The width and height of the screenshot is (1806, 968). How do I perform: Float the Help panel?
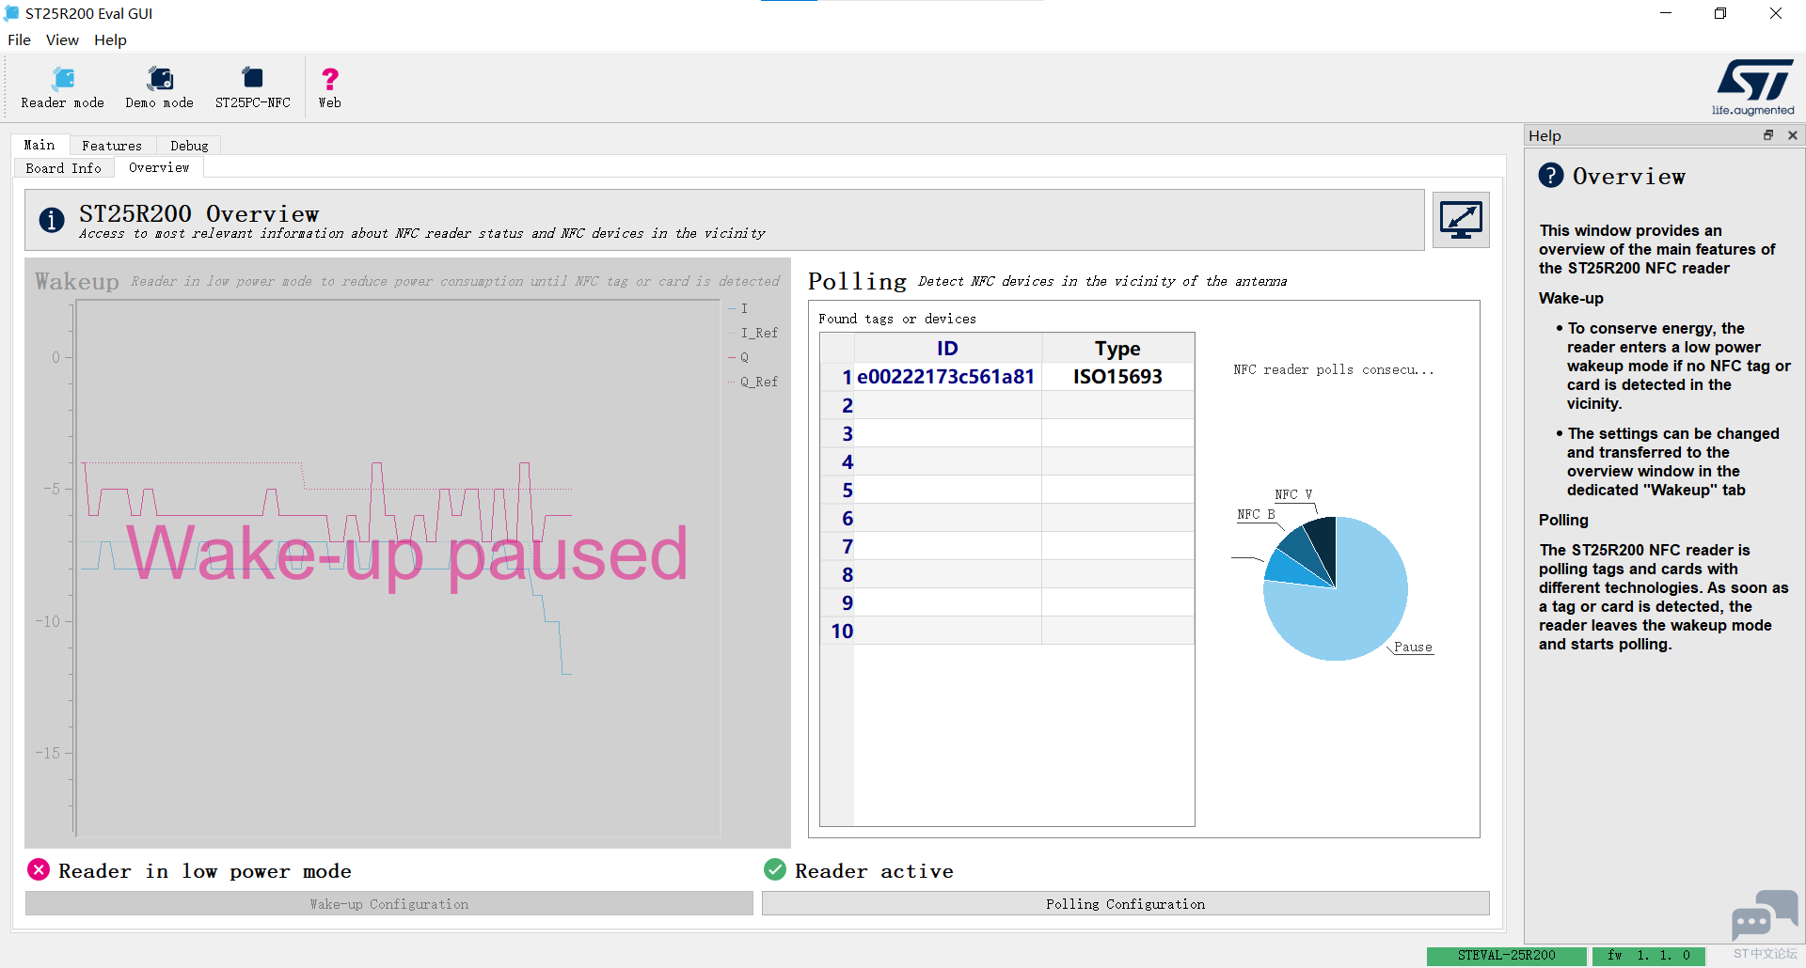[1768, 135]
